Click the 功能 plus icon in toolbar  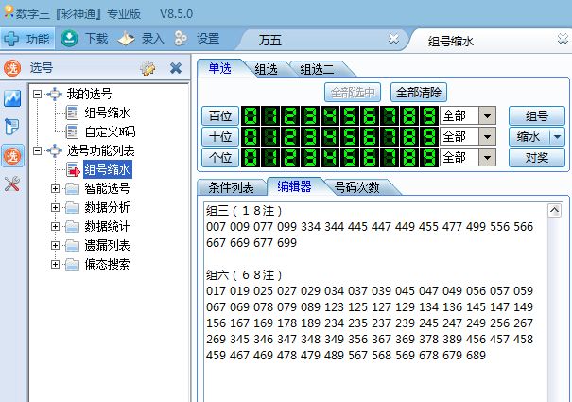(x=11, y=39)
